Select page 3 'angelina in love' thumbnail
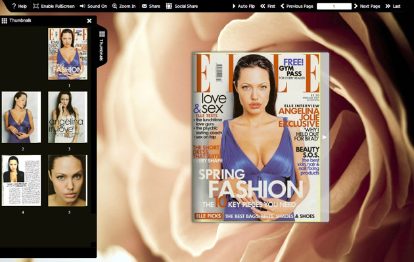Image resolution: width=414 pixels, height=262 pixels. click(68, 117)
